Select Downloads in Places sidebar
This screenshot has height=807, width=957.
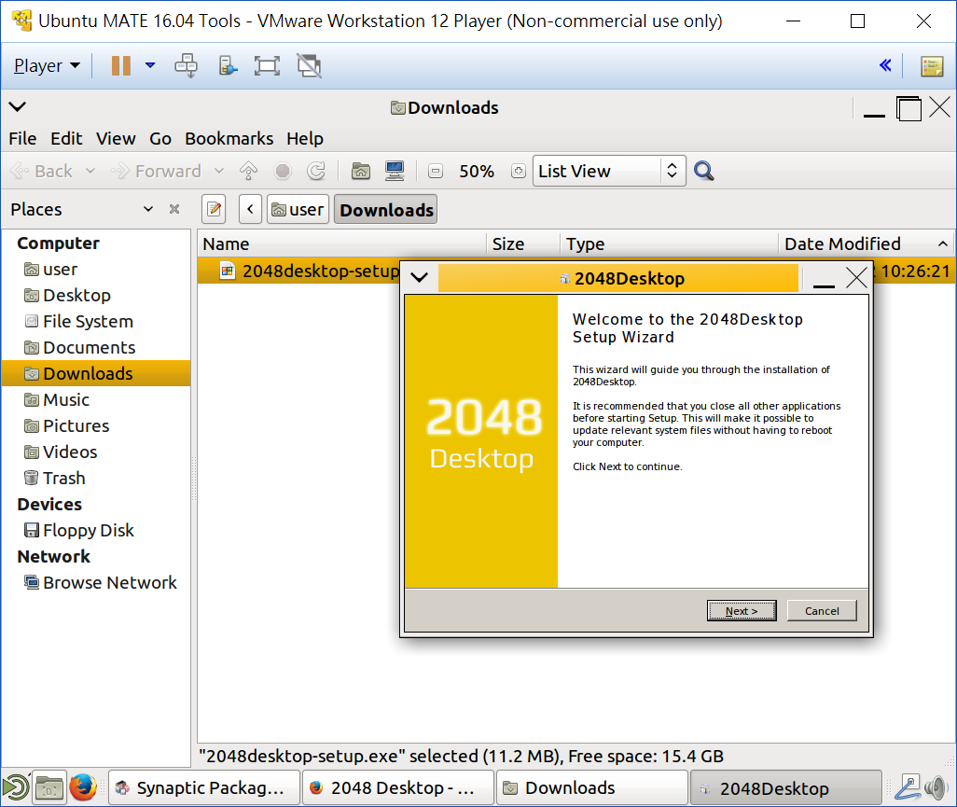tap(96, 373)
